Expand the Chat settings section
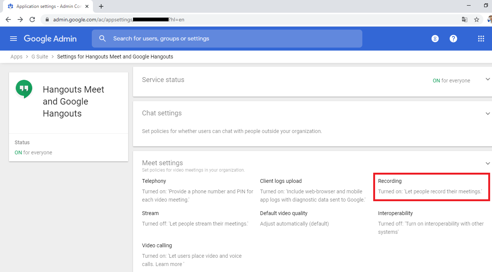Viewport: 492px width, 272px height. pyautogui.click(x=488, y=114)
